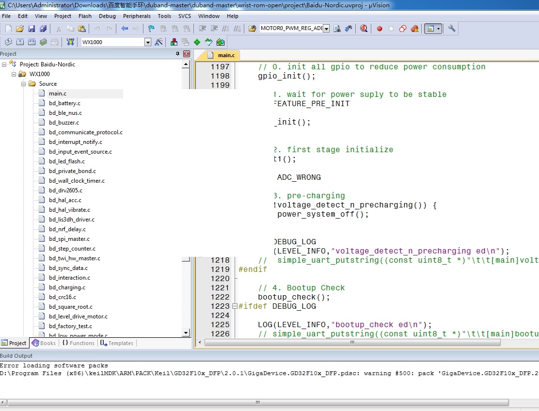Image resolution: width=539 pixels, height=411 pixels.
Task: Switch to the Functions tab
Action: point(79,343)
